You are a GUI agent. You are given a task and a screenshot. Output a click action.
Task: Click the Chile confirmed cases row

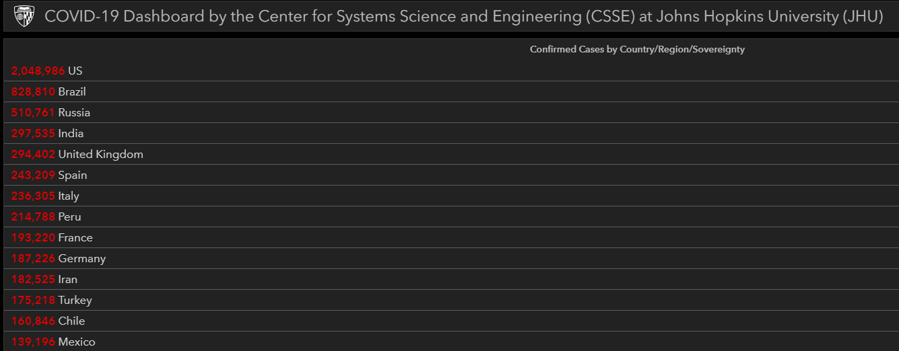(x=451, y=321)
